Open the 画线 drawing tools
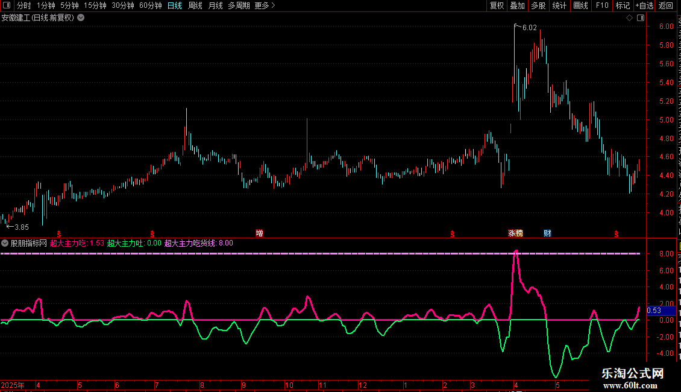Image resolution: width=681 pixels, height=392 pixels. point(581,5)
